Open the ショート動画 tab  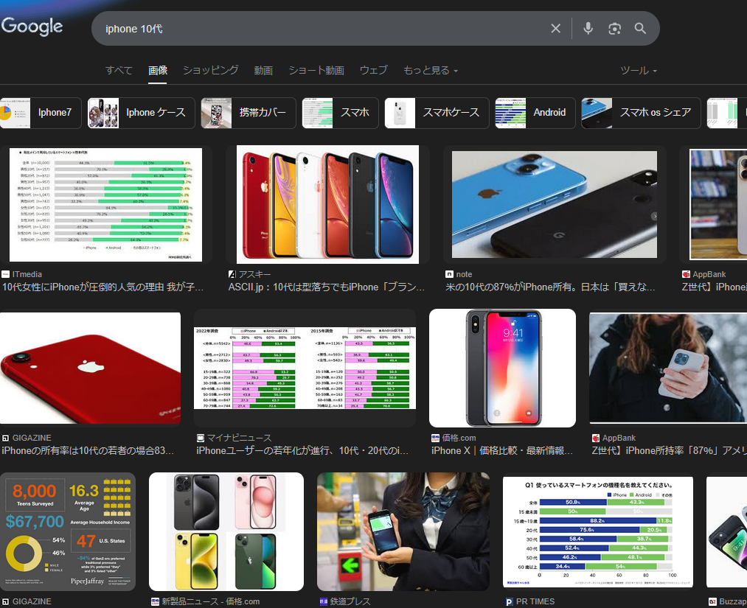(316, 71)
